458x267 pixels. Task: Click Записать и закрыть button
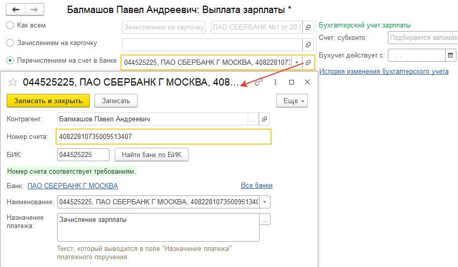pyautogui.click(x=48, y=101)
